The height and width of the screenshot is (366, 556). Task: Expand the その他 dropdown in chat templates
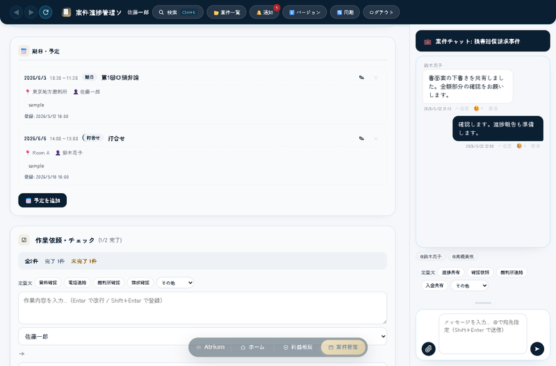[x=469, y=285]
